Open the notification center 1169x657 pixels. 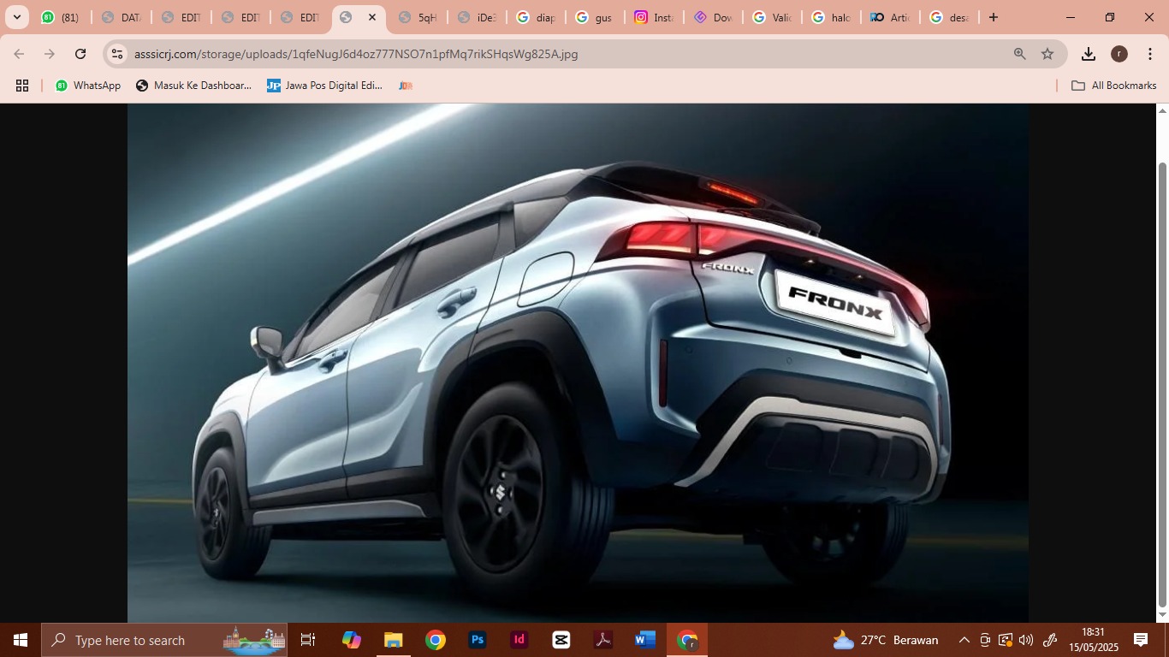coord(1141,640)
